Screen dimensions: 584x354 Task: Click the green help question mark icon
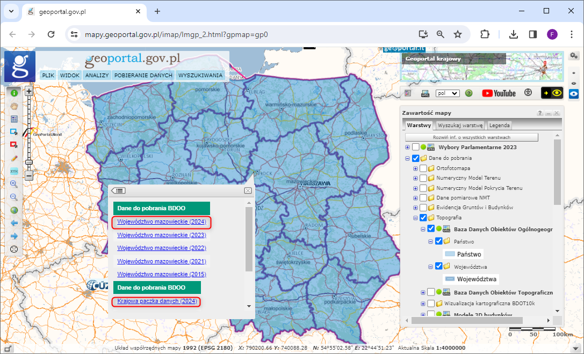tap(468, 93)
